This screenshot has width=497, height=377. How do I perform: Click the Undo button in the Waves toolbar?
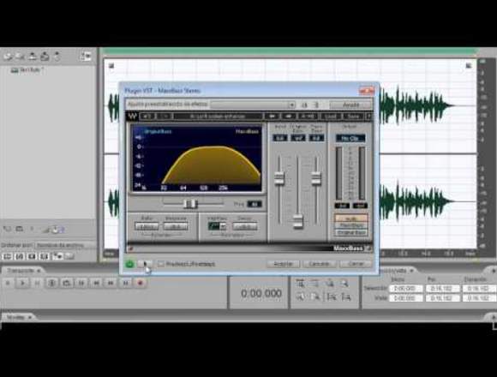coord(148,117)
